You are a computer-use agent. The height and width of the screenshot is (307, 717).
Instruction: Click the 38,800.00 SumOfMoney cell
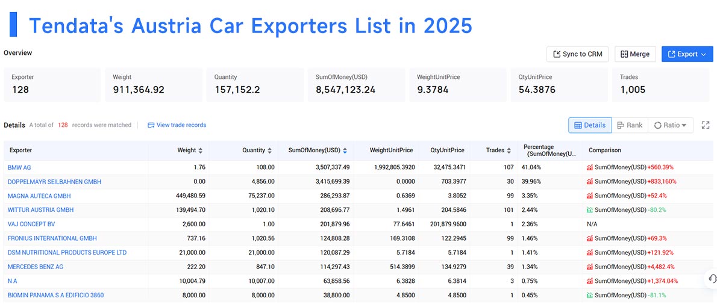(x=337, y=295)
